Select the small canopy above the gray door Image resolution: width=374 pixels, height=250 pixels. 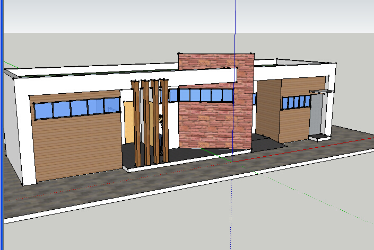(321, 92)
